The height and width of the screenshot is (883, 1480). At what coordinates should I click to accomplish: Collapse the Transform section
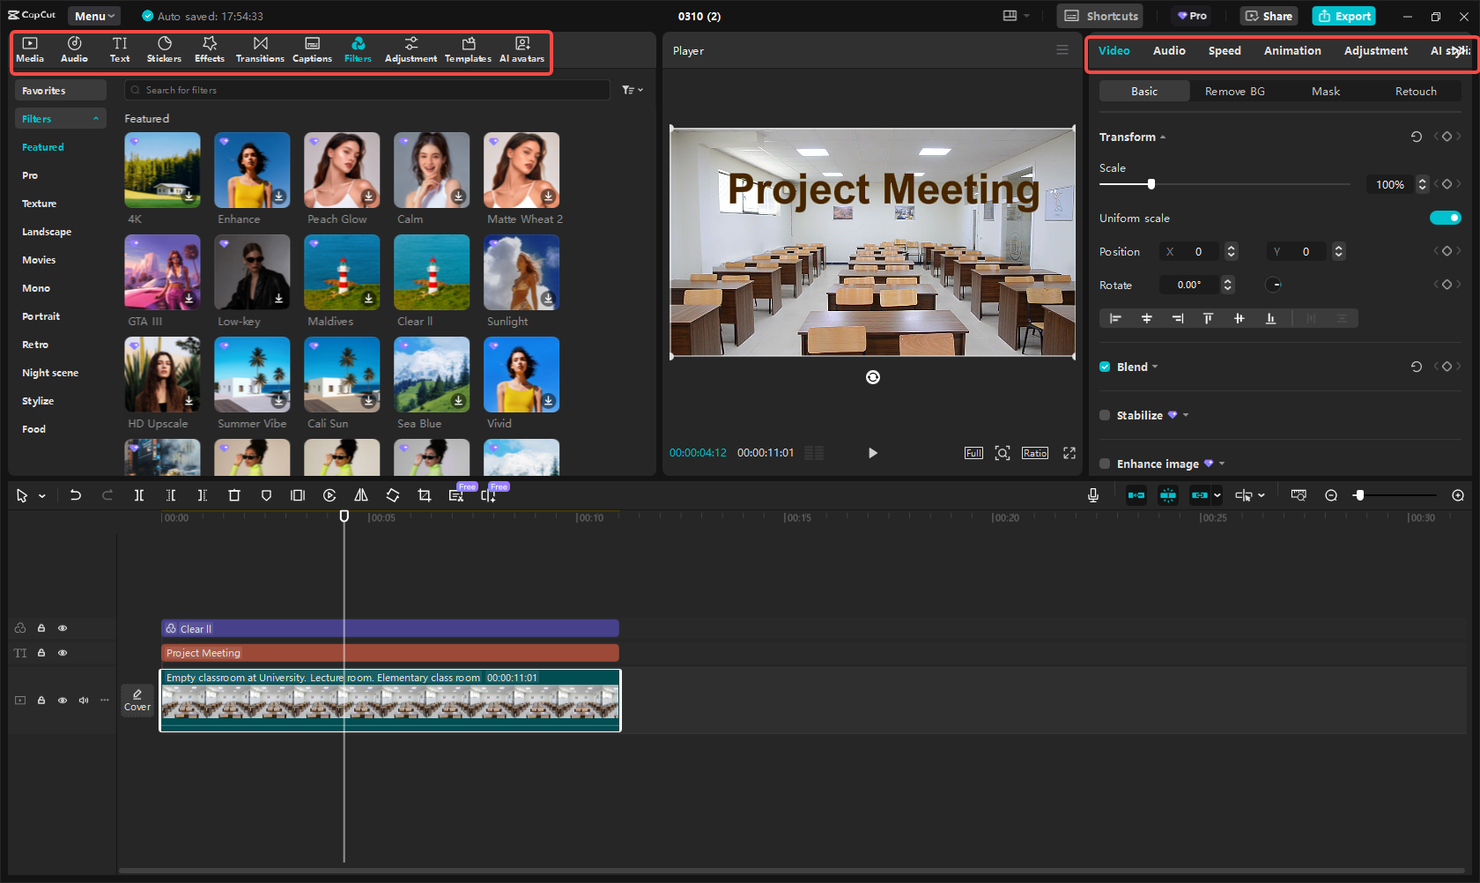tap(1162, 137)
